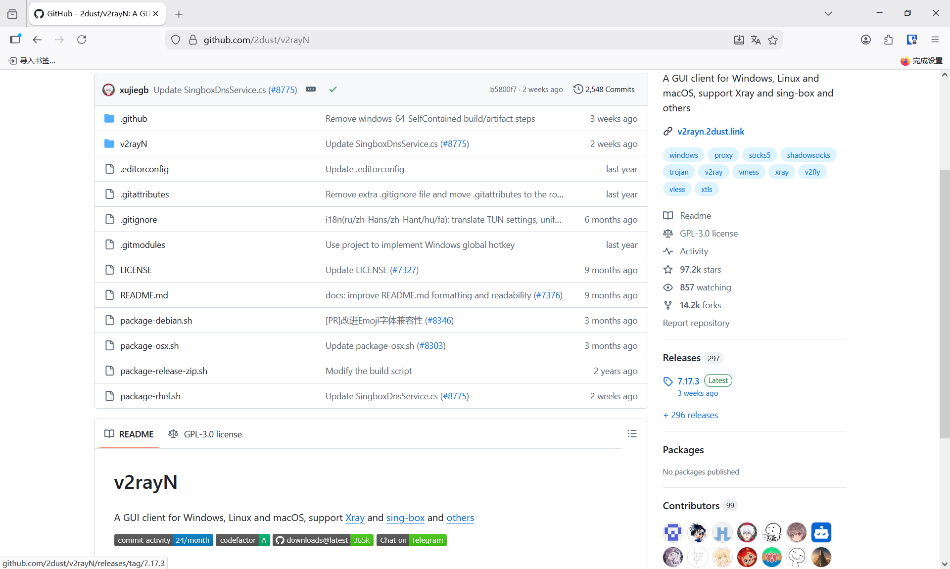Click the import bookmarks button
This screenshot has width=950, height=569.
click(x=32, y=60)
